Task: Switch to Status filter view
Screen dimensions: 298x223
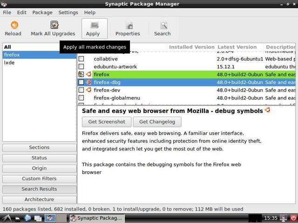Action: 39,158
